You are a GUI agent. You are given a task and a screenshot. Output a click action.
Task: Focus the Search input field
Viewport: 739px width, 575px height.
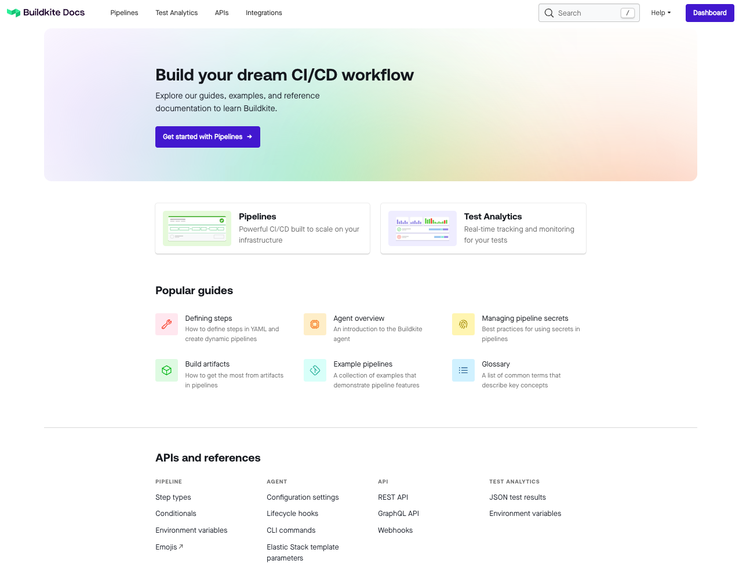589,13
